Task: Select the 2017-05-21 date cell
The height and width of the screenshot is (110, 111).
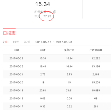Action: tap(16, 74)
